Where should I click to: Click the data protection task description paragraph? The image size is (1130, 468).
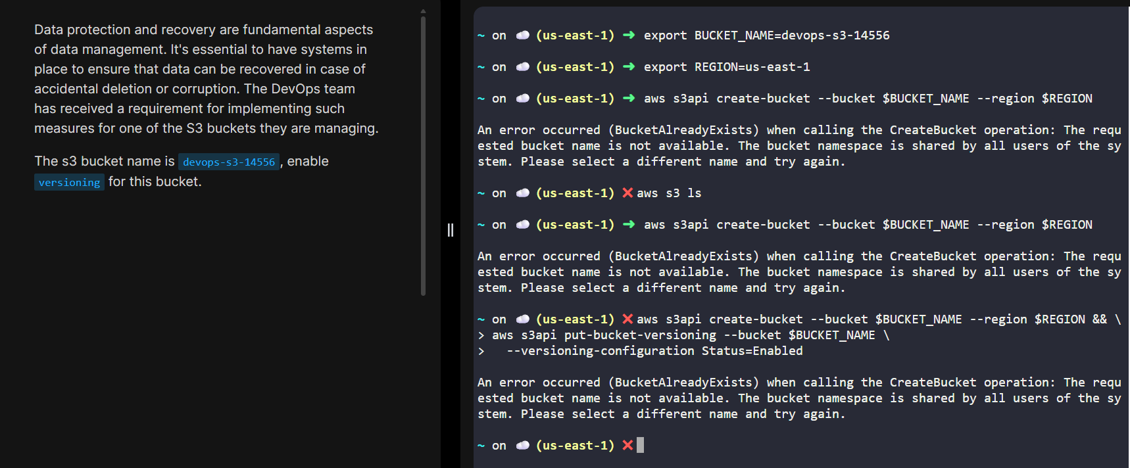coord(207,79)
